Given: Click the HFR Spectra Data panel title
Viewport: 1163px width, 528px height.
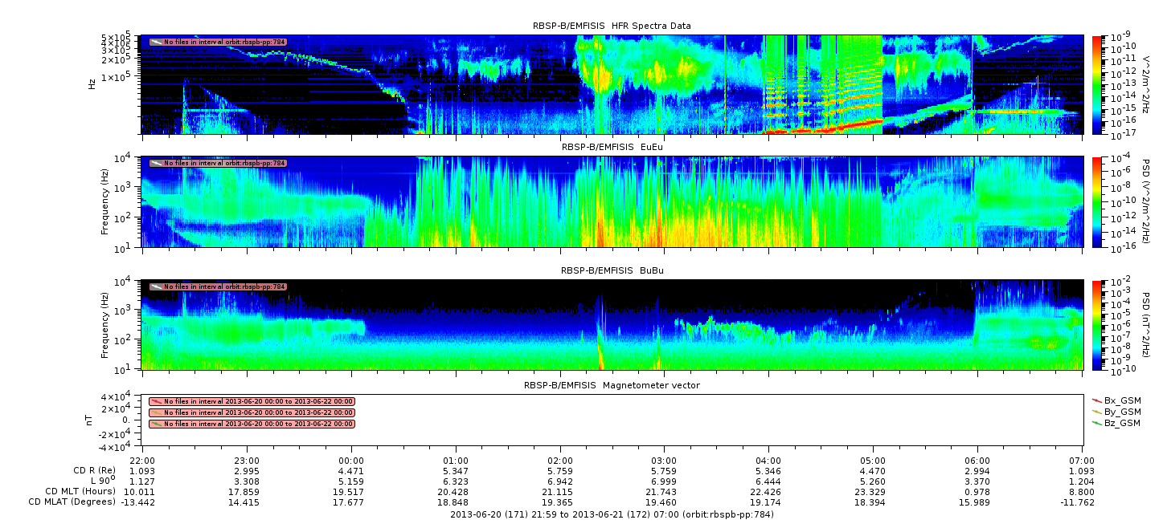Looking at the screenshot, I should [612, 26].
